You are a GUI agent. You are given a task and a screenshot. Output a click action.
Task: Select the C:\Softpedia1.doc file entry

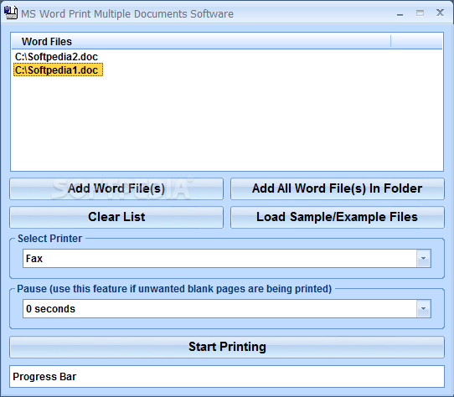point(58,70)
